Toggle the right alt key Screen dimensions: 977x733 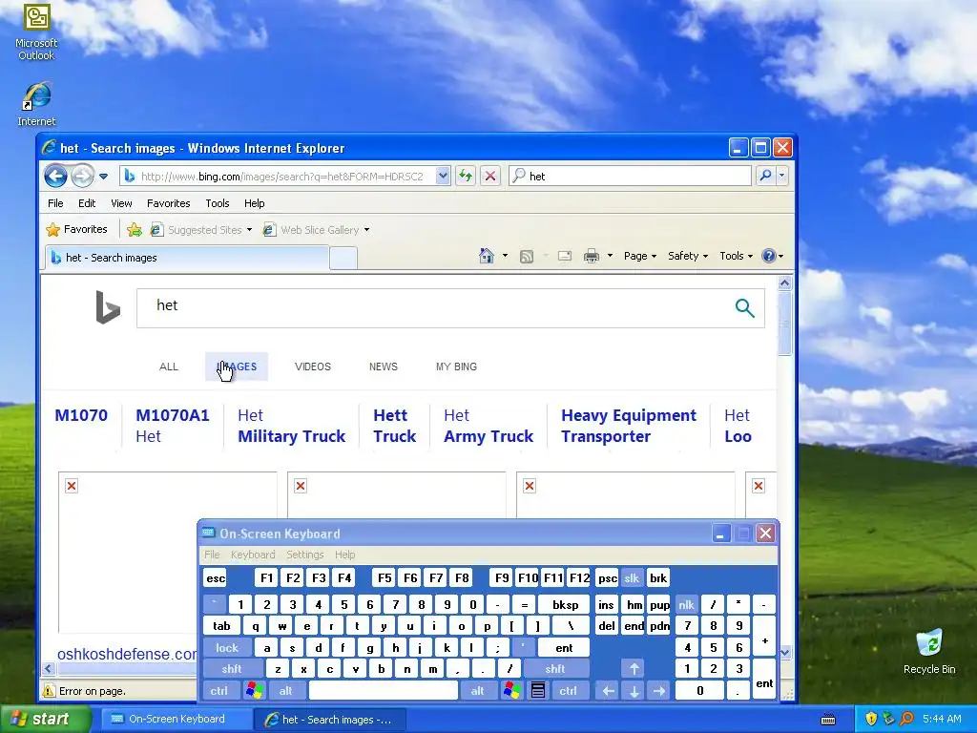coord(477,691)
